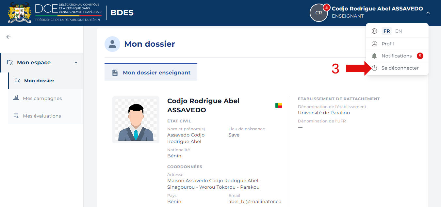Screen dimensions: 441x207
Task: Click the teacher profile photo placeholder
Action: [x=136, y=120]
